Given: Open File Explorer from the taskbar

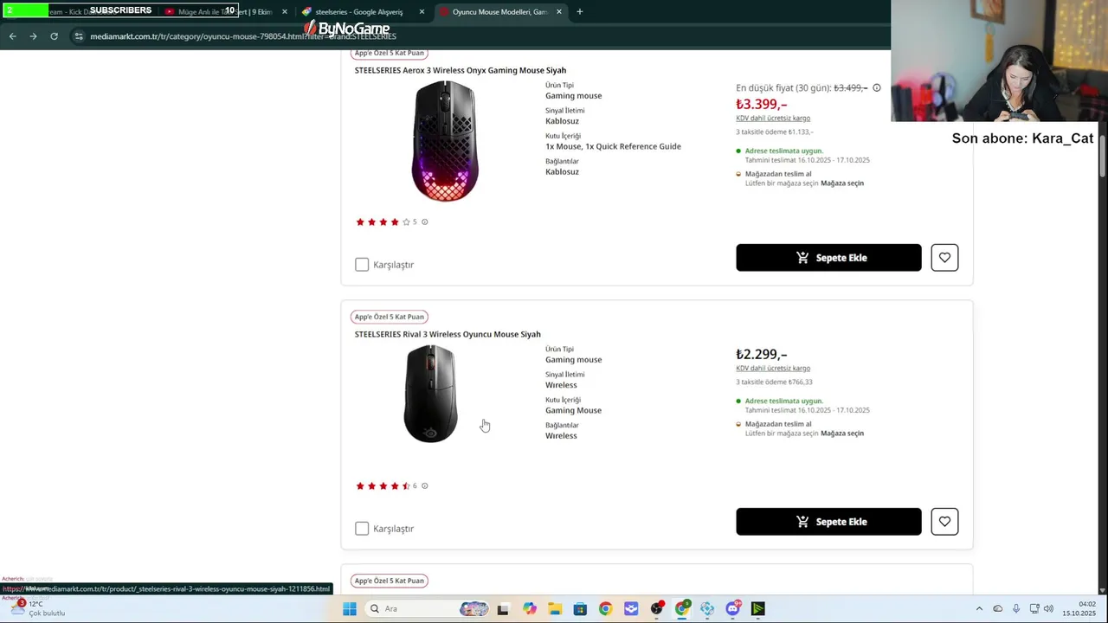Looking at the screenshot, I should pyautogui.click(x=555, y=609).
